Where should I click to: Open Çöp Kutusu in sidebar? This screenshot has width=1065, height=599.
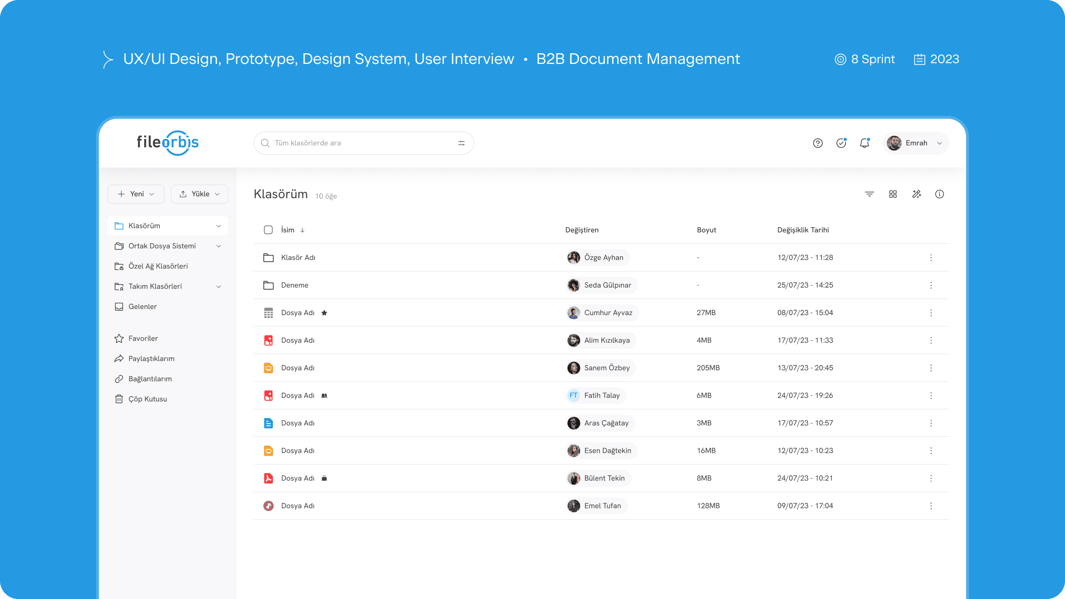point(147,399)
